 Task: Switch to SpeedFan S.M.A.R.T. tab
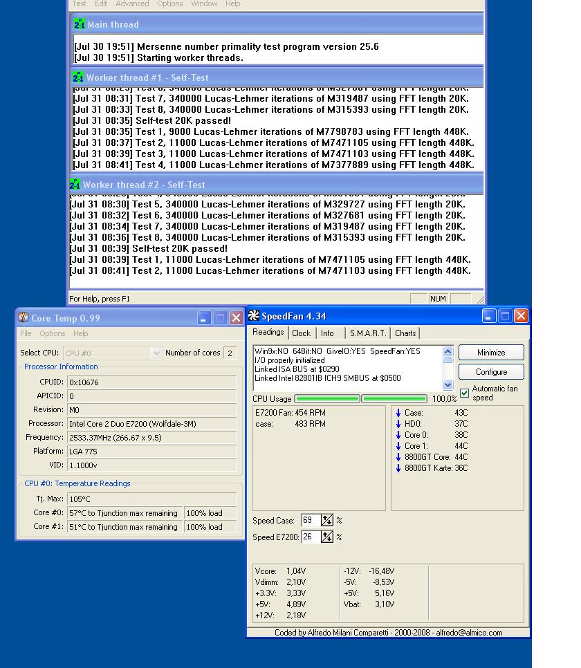[x=368, y=333]
